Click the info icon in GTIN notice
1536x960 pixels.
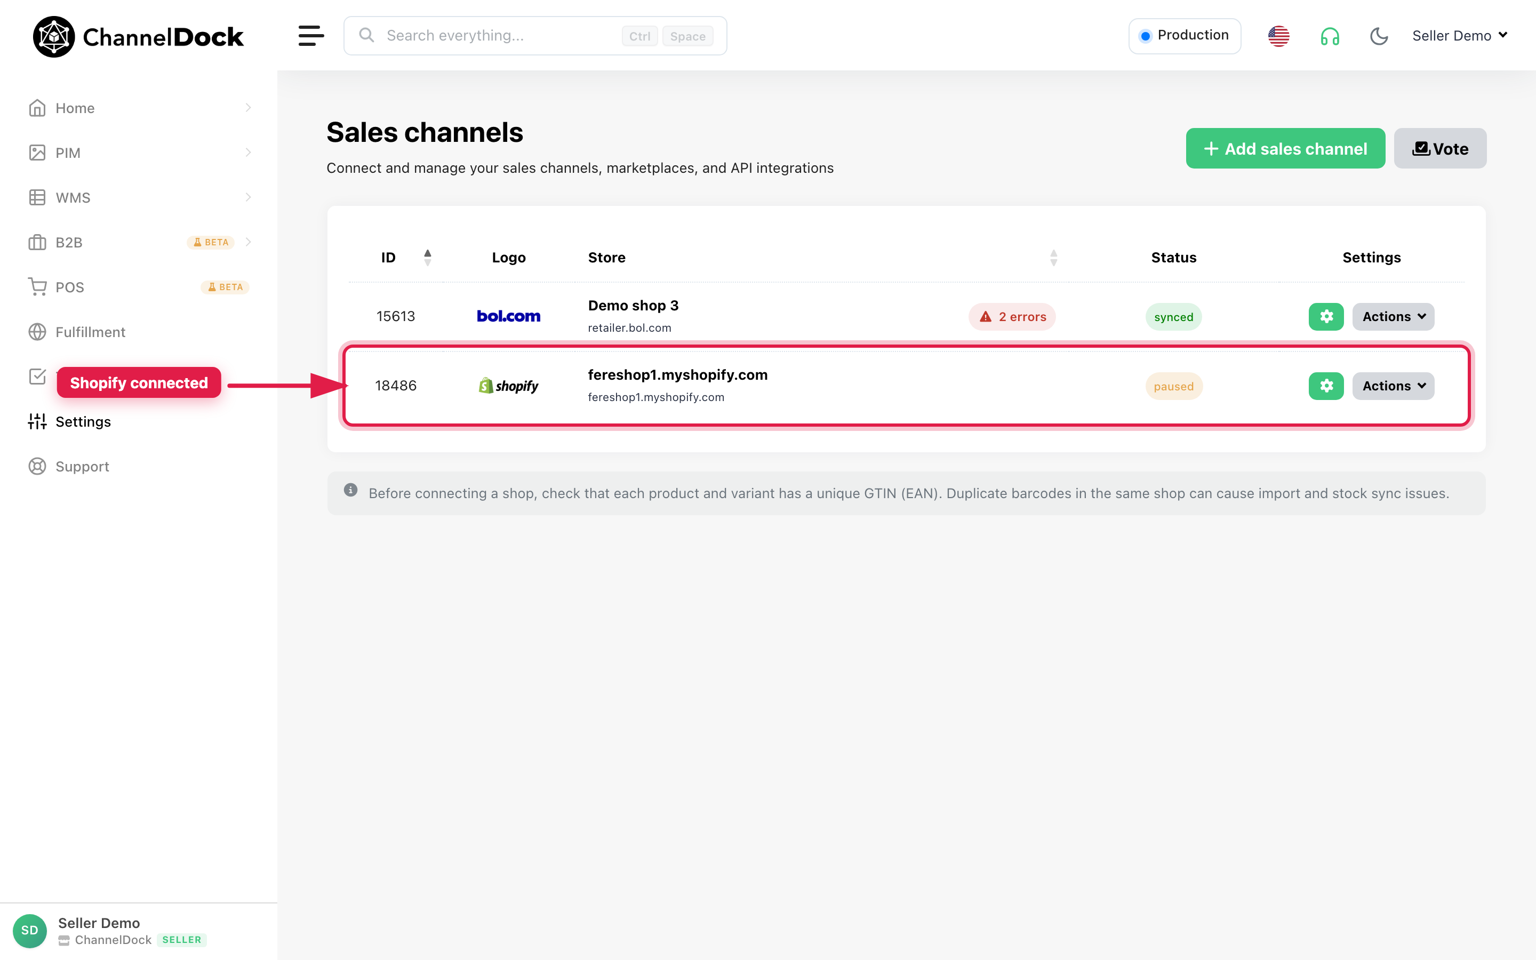click(x=350, y=490)
